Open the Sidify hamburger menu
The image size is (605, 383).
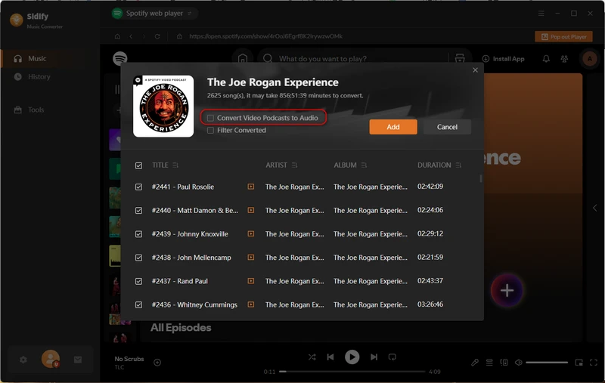541,14
